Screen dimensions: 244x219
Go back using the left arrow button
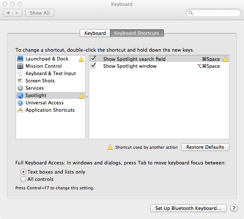(x=8, y=13)
